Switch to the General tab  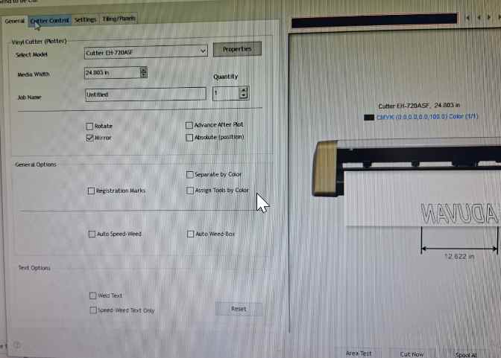pyautogui.click(x=15, y=21)
